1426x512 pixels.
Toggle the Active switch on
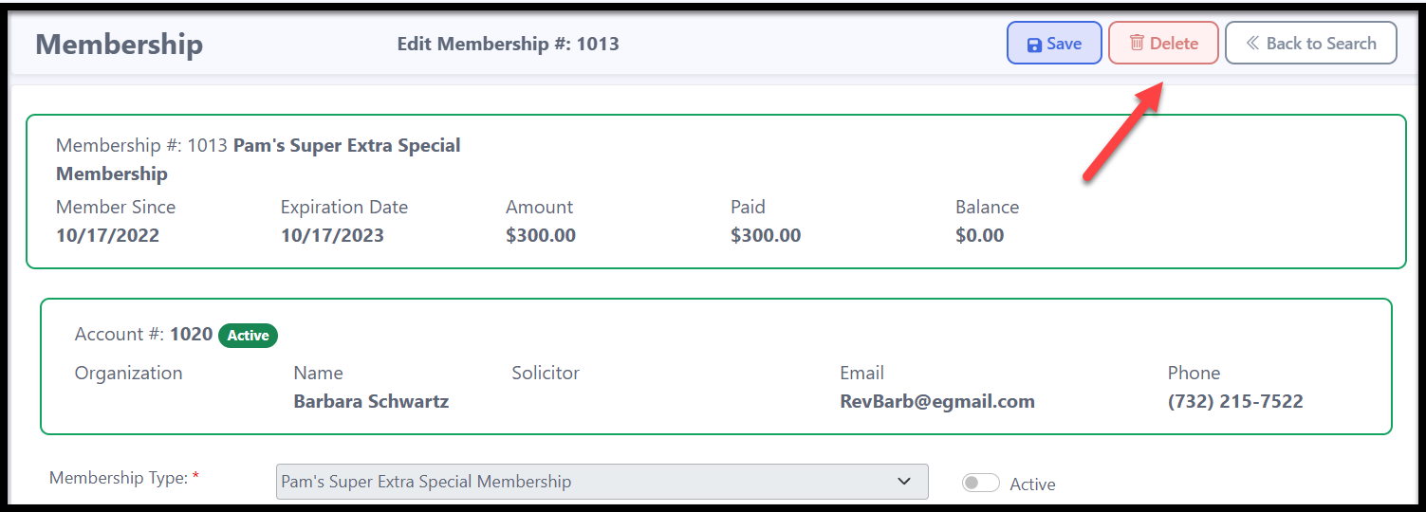pyautogui.click(x=981, y=484)
